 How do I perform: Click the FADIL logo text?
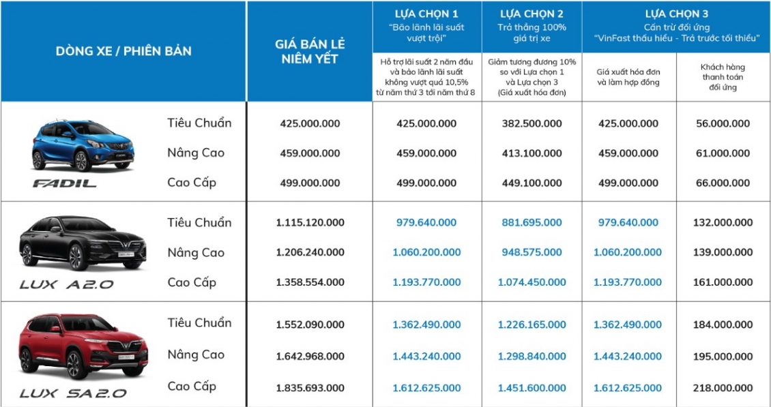tap(65, 183)
